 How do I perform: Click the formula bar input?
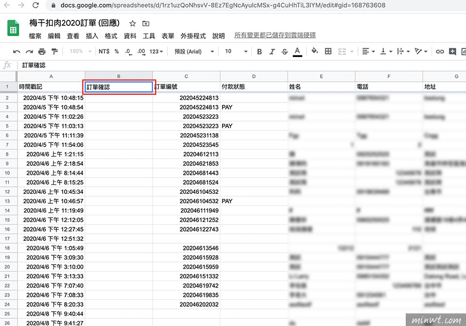[242, 65]
